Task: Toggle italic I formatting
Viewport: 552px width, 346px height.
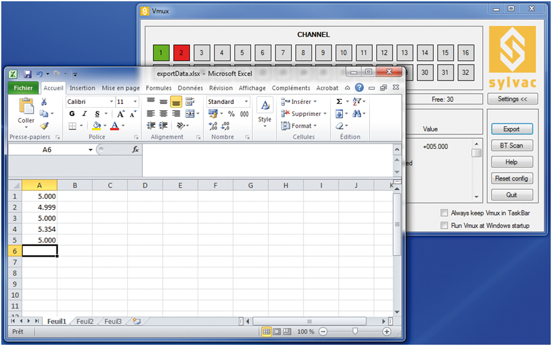Action: 84,114
